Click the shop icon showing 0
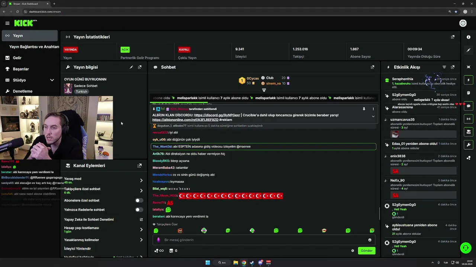 click(173, 251)
